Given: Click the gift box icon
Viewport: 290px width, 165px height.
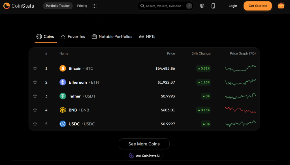Looking at the screenshot, I should (x=281, y=6).
